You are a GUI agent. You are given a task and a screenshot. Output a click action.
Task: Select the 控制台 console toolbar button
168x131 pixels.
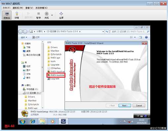point(7,15)
